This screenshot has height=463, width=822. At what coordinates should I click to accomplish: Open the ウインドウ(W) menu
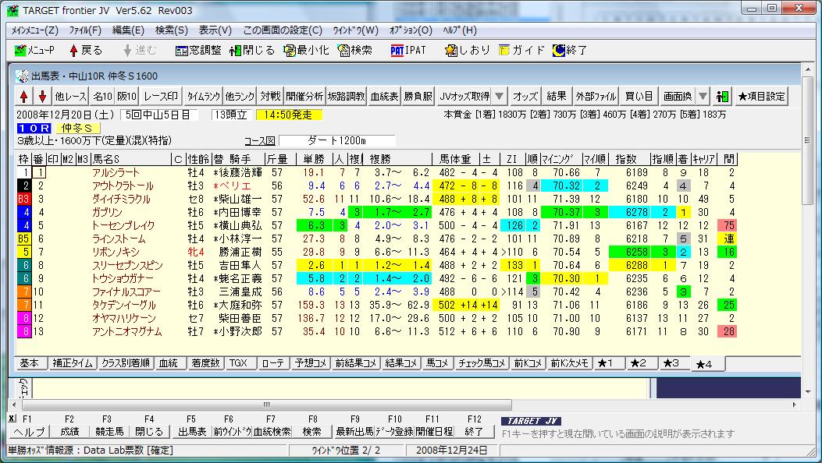point(356,30)
